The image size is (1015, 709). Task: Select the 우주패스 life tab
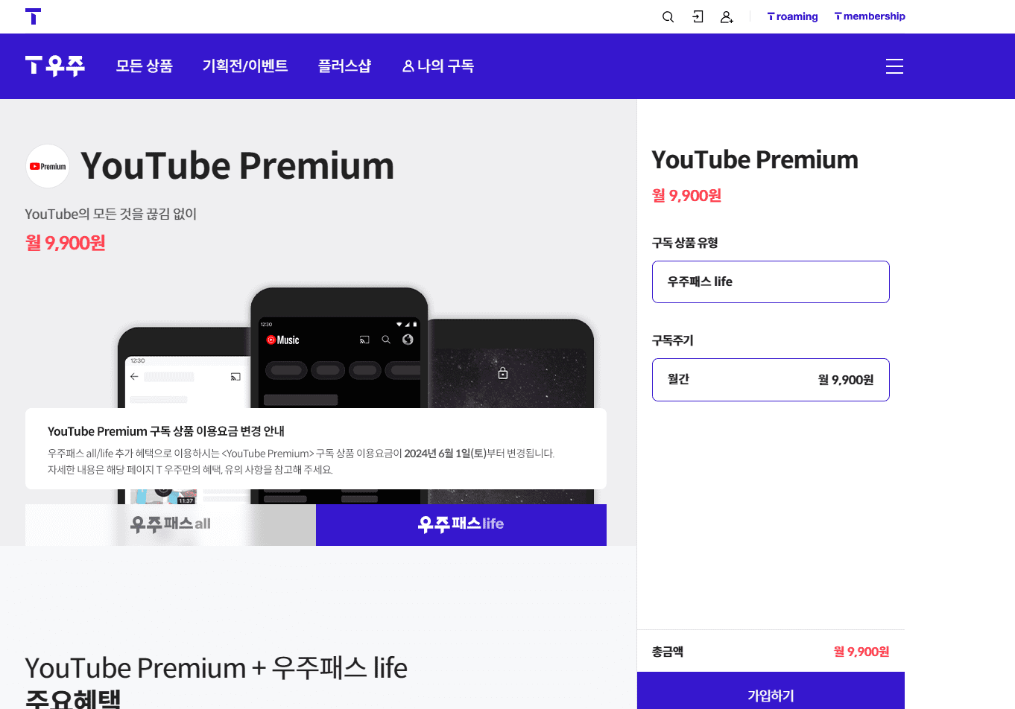point(461,525)
